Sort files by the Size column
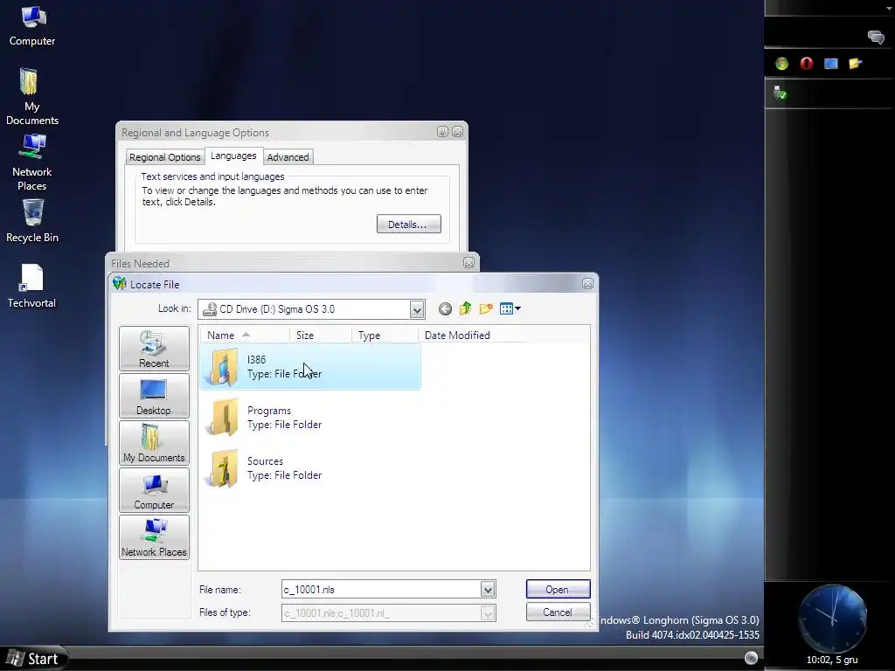The image size is (895, 671). 321,335
